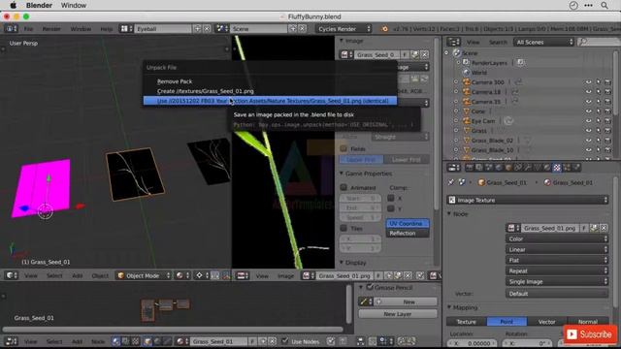This screenshot has width=621, height=349.
Task: Toggle visibility eye of Grass_Blade_10
Action: (x=589, y=150)
